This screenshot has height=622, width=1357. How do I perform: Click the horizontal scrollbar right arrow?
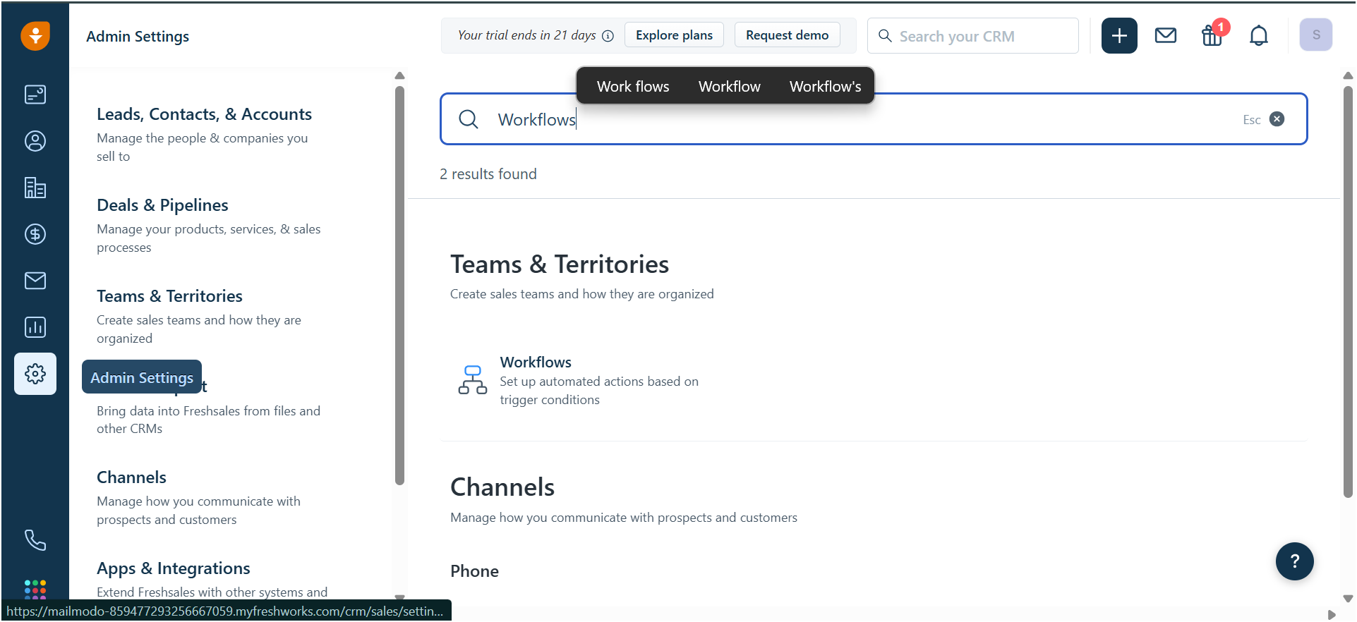(1332, 615)
